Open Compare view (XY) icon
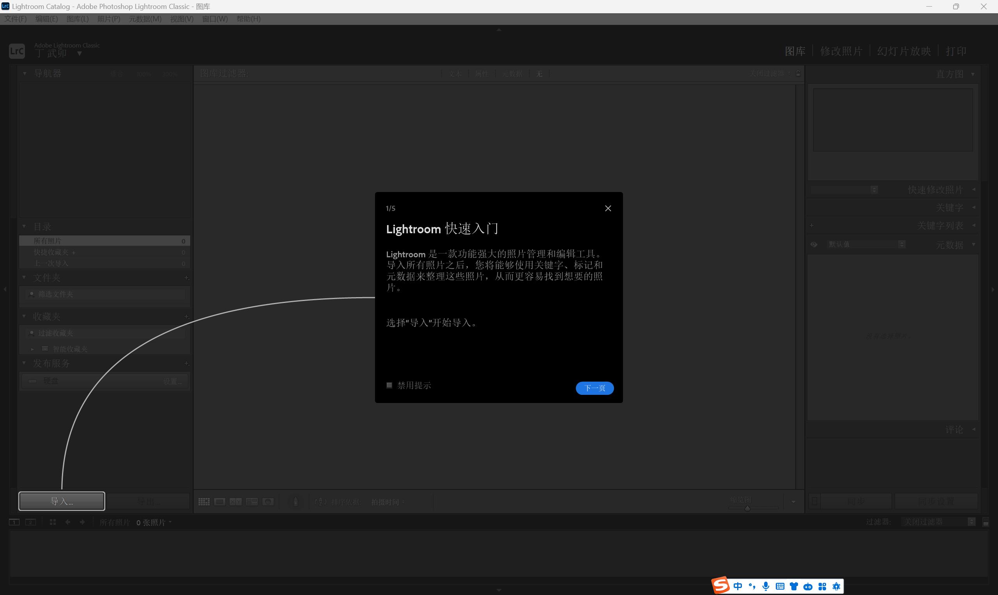The height and width of the screenshot is (595, 998). (x=235, y=502)
